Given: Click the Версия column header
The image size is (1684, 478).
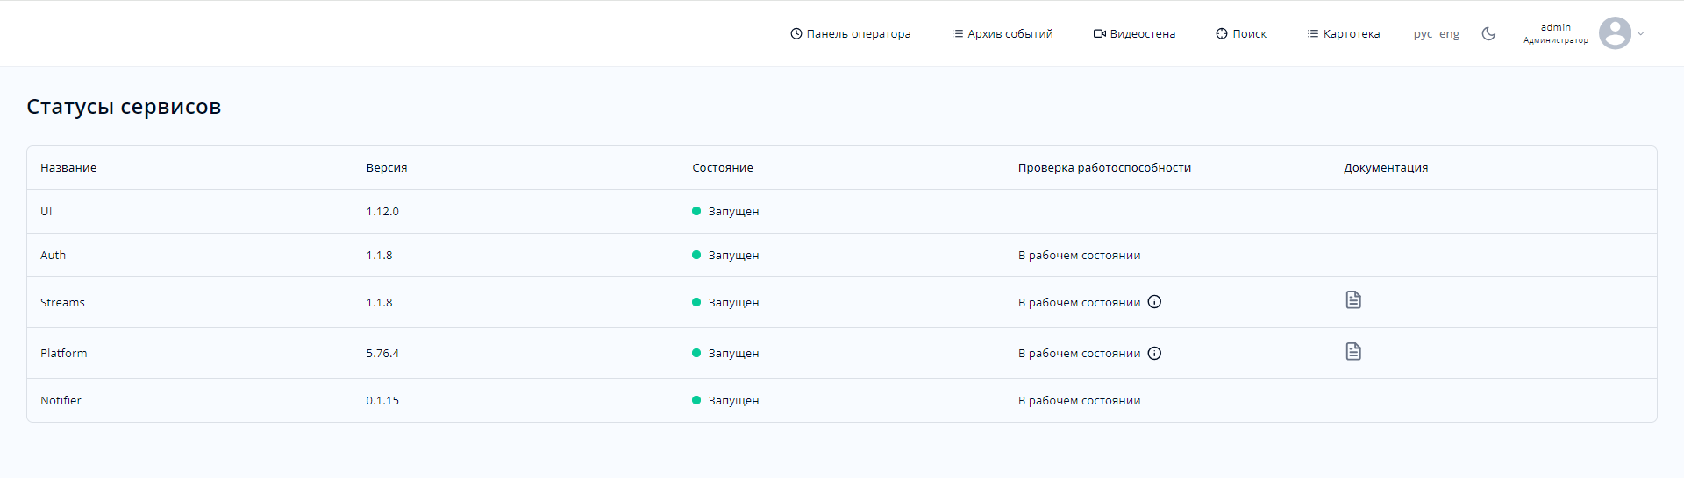Looking at the screenshot, I should 387,168.
